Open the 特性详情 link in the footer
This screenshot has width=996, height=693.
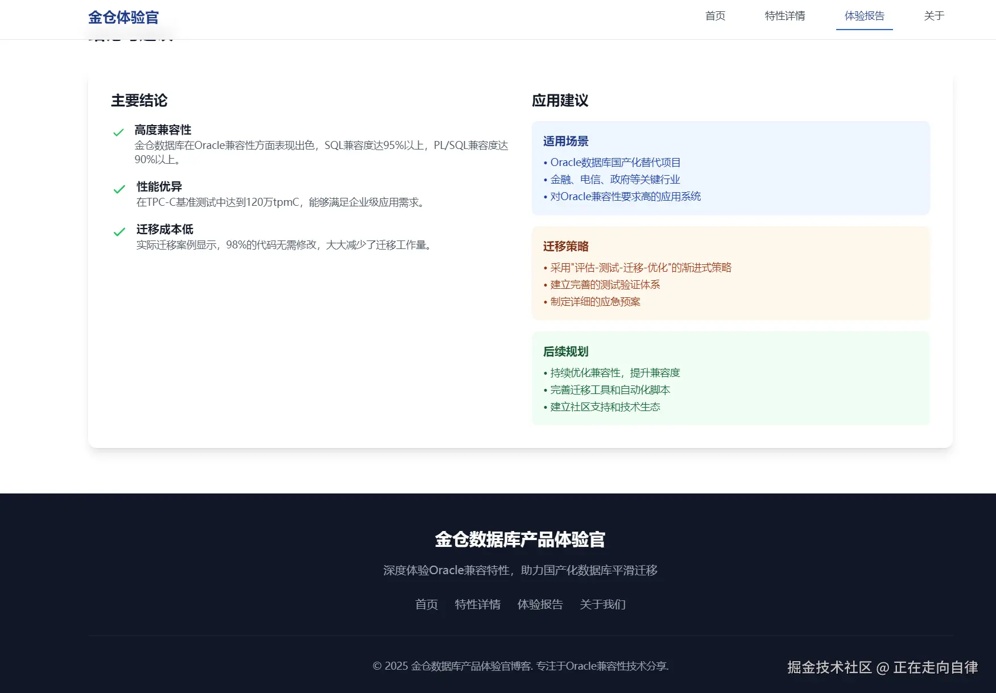click(478, 604)
